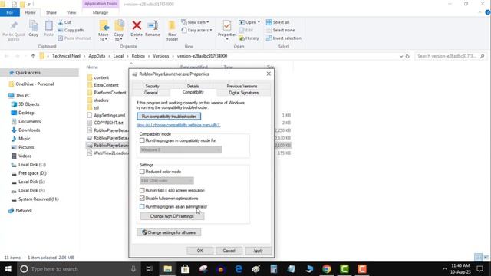Click the History ribbon command

point(249,38)
